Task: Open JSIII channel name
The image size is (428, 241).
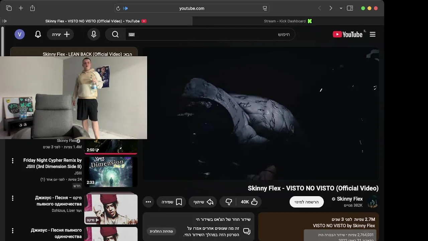Action: coord(78,173)
